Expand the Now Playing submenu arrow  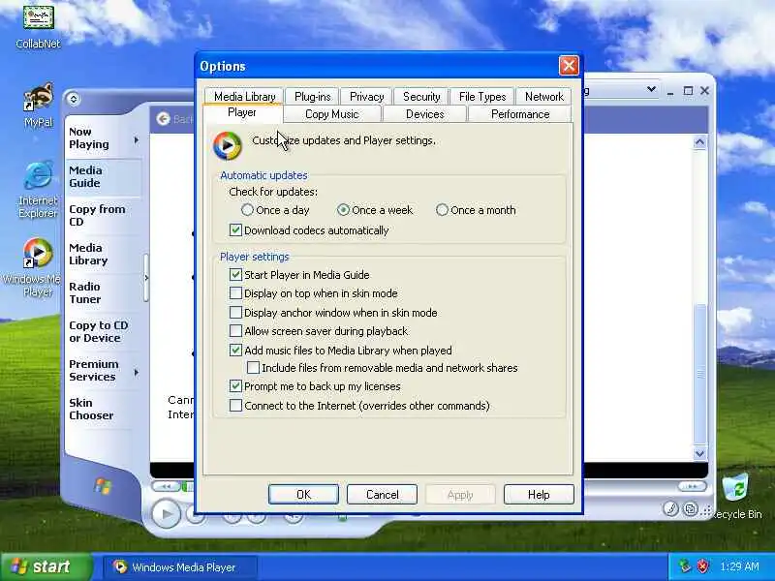coord(137,140)
